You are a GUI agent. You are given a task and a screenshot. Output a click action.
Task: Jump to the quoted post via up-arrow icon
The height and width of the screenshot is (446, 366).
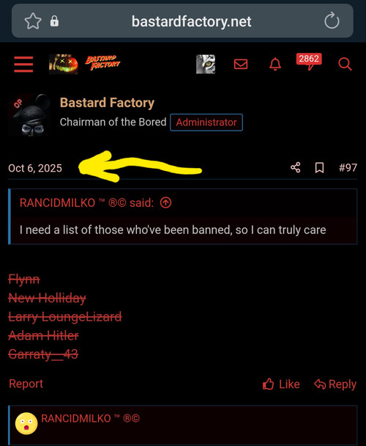(x=165, y=202)
